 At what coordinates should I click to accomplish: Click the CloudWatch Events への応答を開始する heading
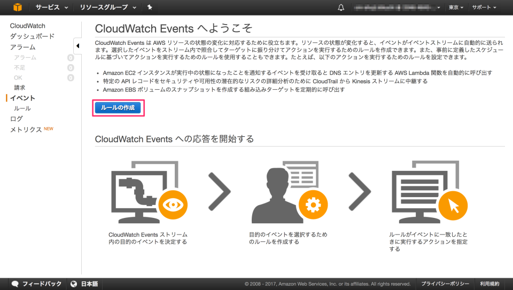(x=174, y=139)
